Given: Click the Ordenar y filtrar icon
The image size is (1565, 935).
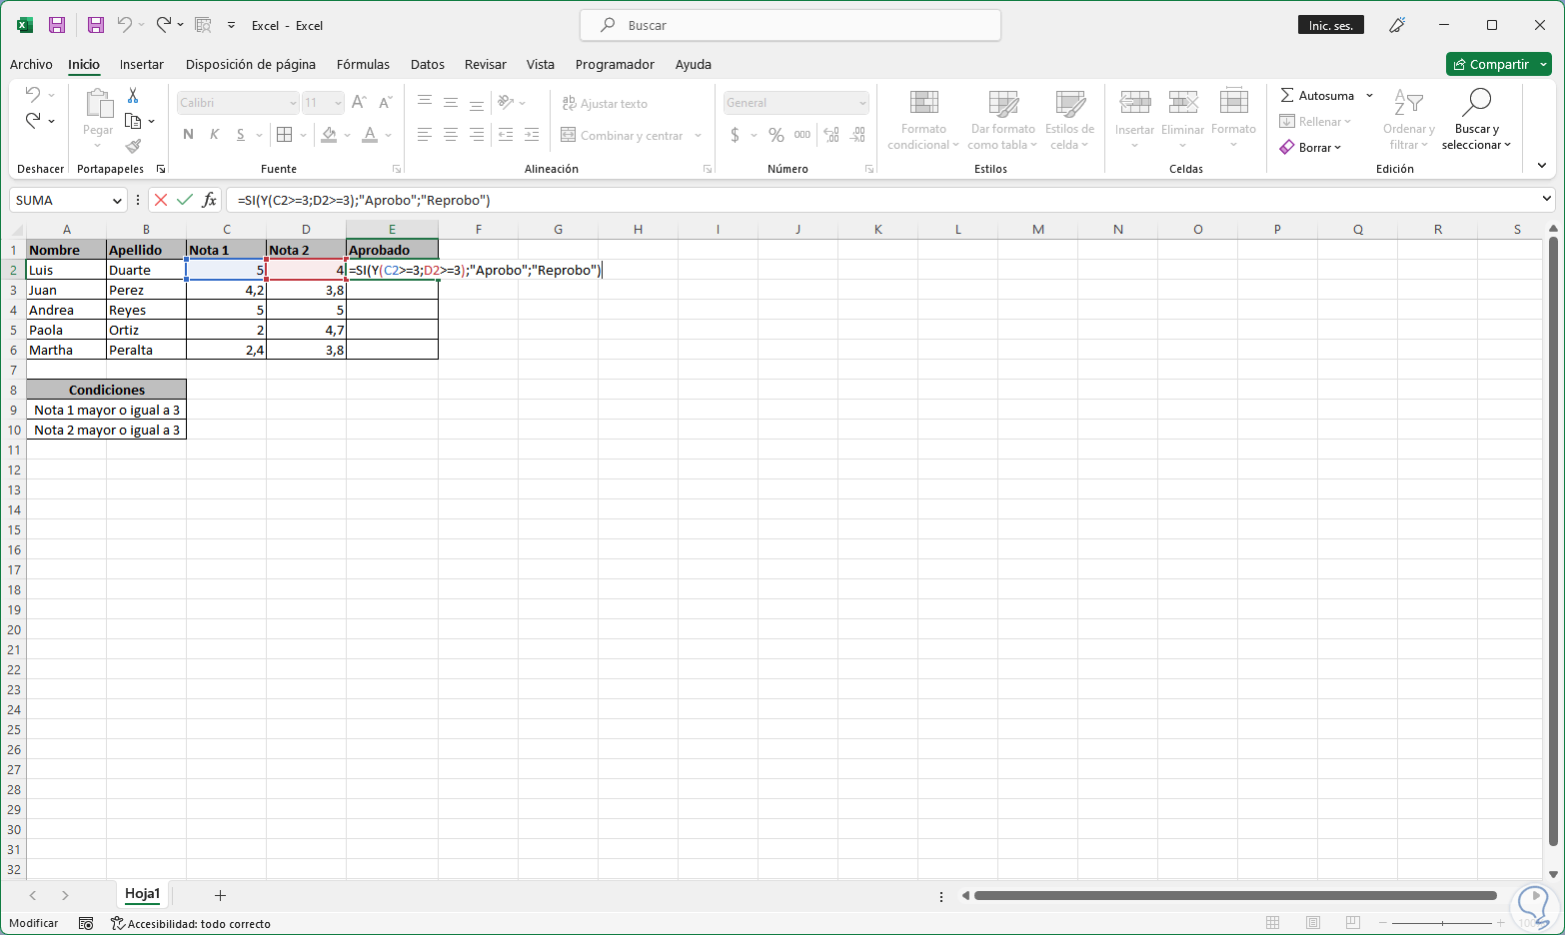Looking at the screenshot, I should click(1408, 102).
